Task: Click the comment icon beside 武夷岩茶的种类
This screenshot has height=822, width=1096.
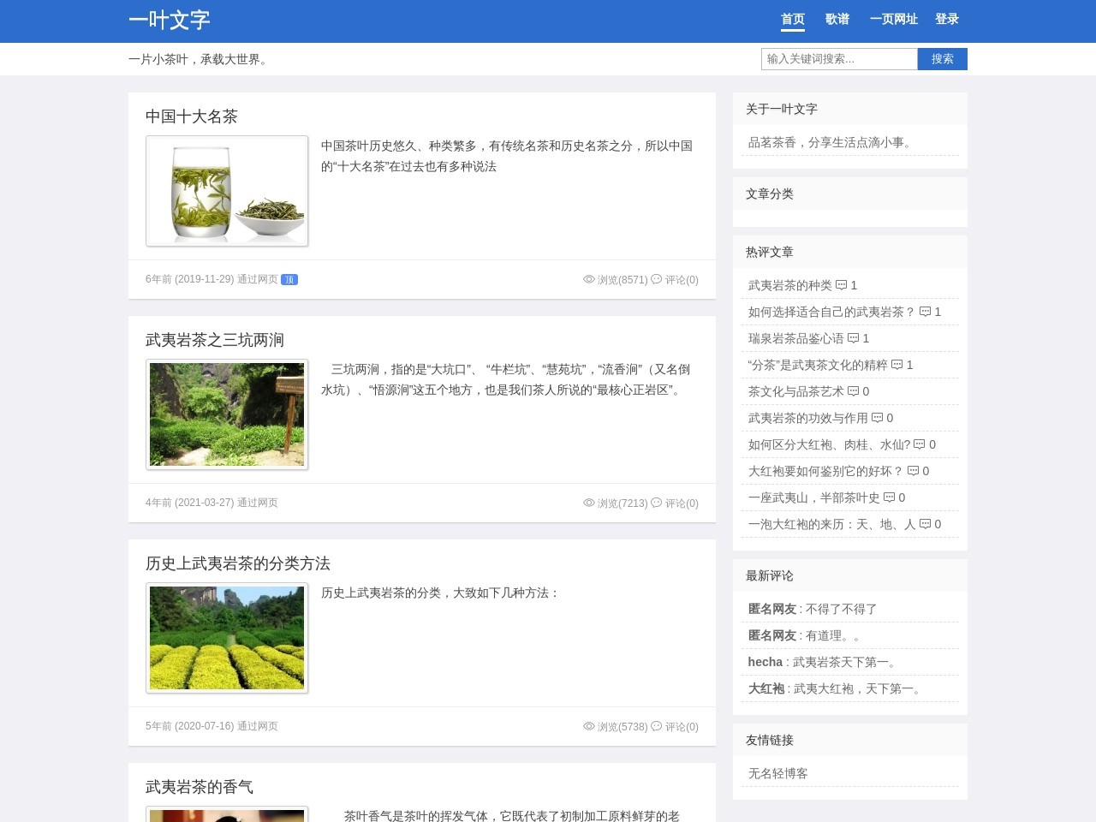Action: point(843,285)
